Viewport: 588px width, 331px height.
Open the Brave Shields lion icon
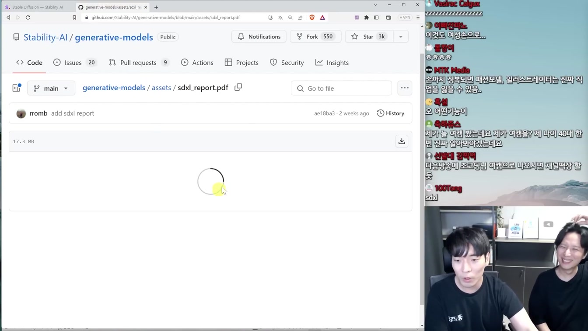[312, 18]
